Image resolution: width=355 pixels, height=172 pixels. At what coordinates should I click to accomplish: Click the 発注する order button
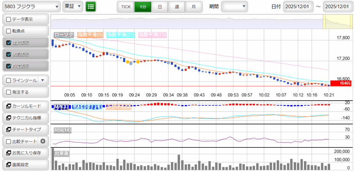[25, 92]
